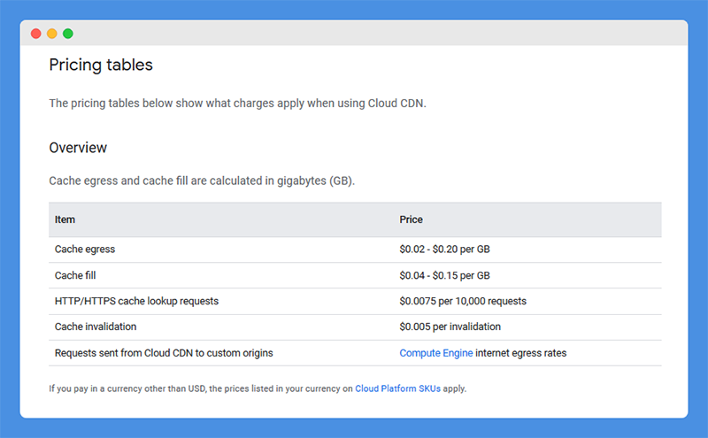Viewport: 708px width, 438px height.
Task: Click the Overview subheading
Action: (78, 148)
